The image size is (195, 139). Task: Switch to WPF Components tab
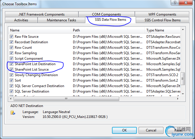tap(162, 14)
